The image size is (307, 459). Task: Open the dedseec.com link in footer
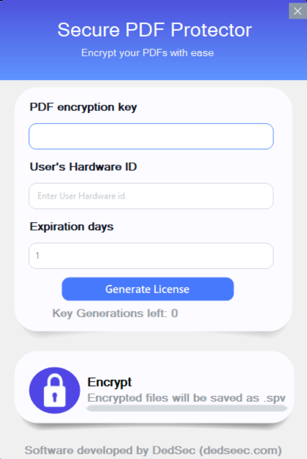[x=240, y=450]
